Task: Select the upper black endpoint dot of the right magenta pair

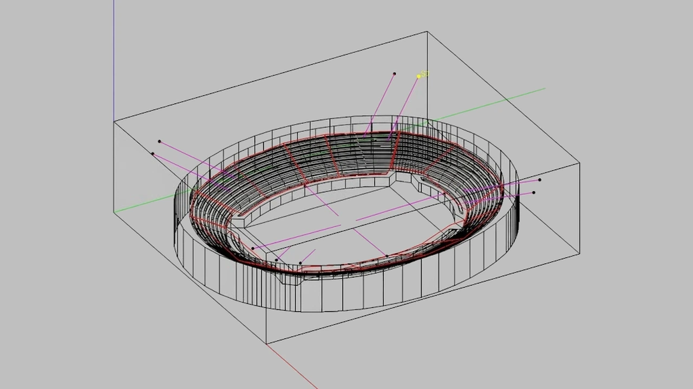Action: click(539, 180)
